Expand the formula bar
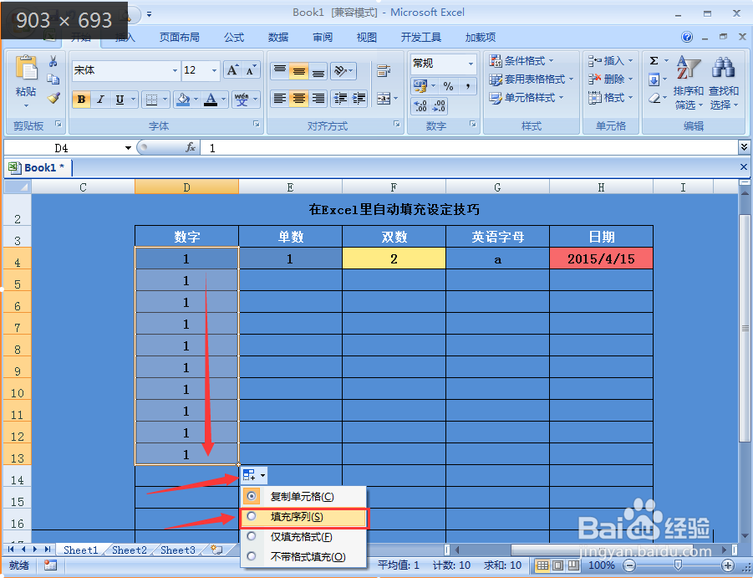Image resolution: width=753 pixels, height=578 pixels. coord(744,146)
